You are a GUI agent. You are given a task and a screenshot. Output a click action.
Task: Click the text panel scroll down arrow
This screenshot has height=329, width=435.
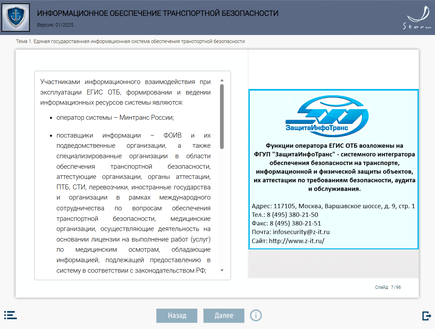(222, 270)
